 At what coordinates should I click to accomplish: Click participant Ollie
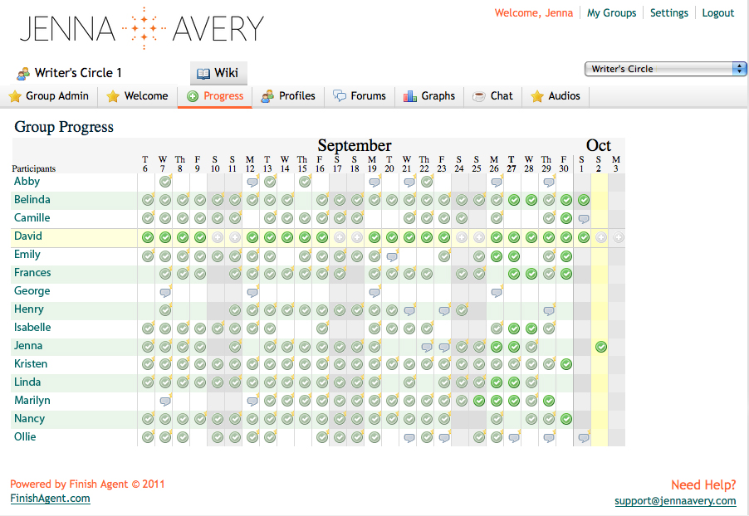(25, 436)
